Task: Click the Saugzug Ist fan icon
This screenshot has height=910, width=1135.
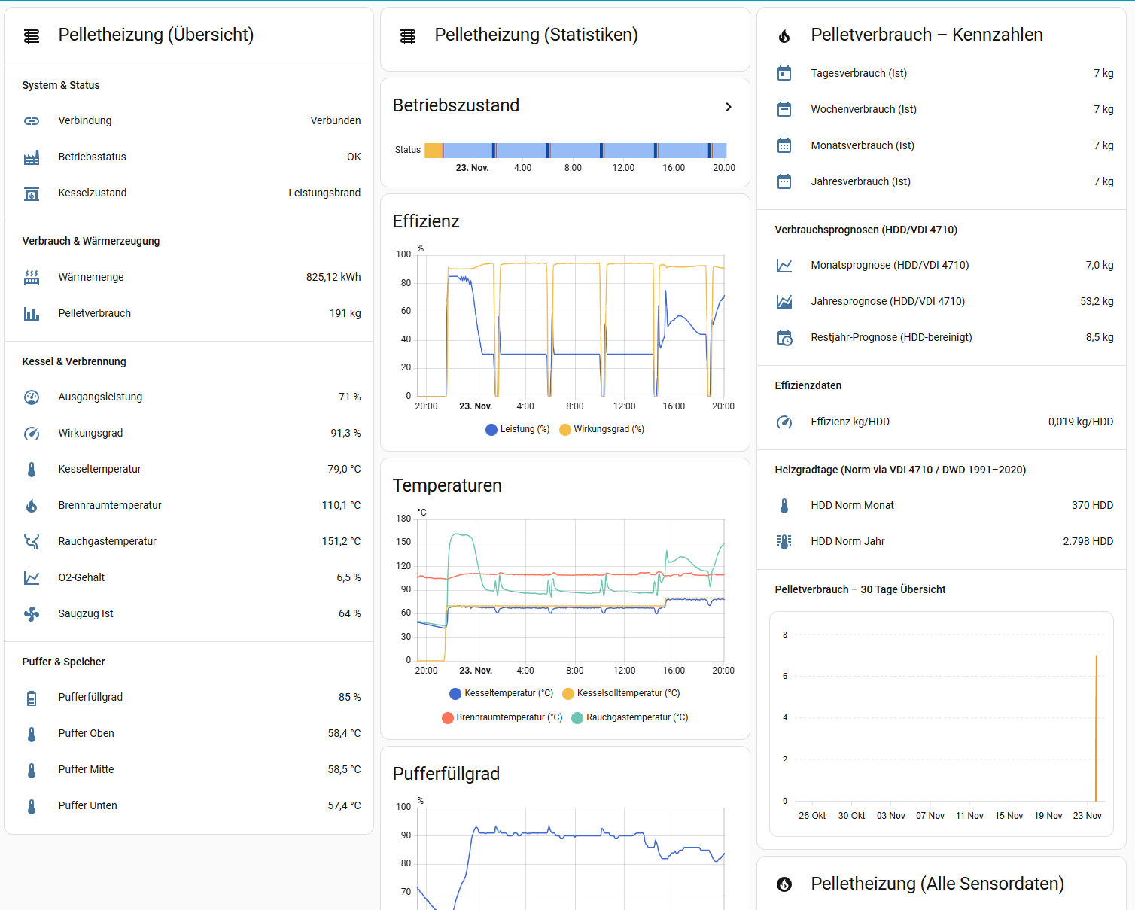Action: click(x=32, y=614)
